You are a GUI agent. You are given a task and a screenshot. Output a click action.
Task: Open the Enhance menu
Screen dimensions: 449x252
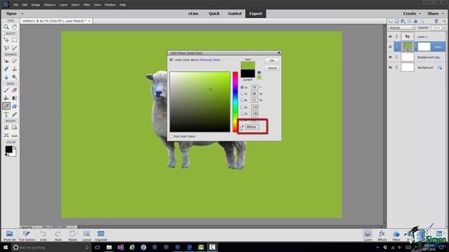tap(50, 5)
